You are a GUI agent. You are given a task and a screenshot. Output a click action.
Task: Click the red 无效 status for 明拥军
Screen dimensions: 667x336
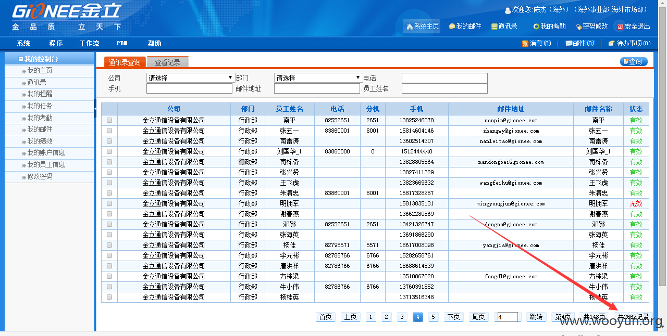(636, 203)
